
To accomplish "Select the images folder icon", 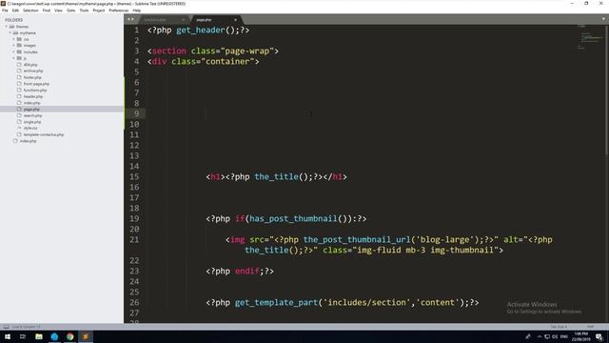I will coord(19,46).
